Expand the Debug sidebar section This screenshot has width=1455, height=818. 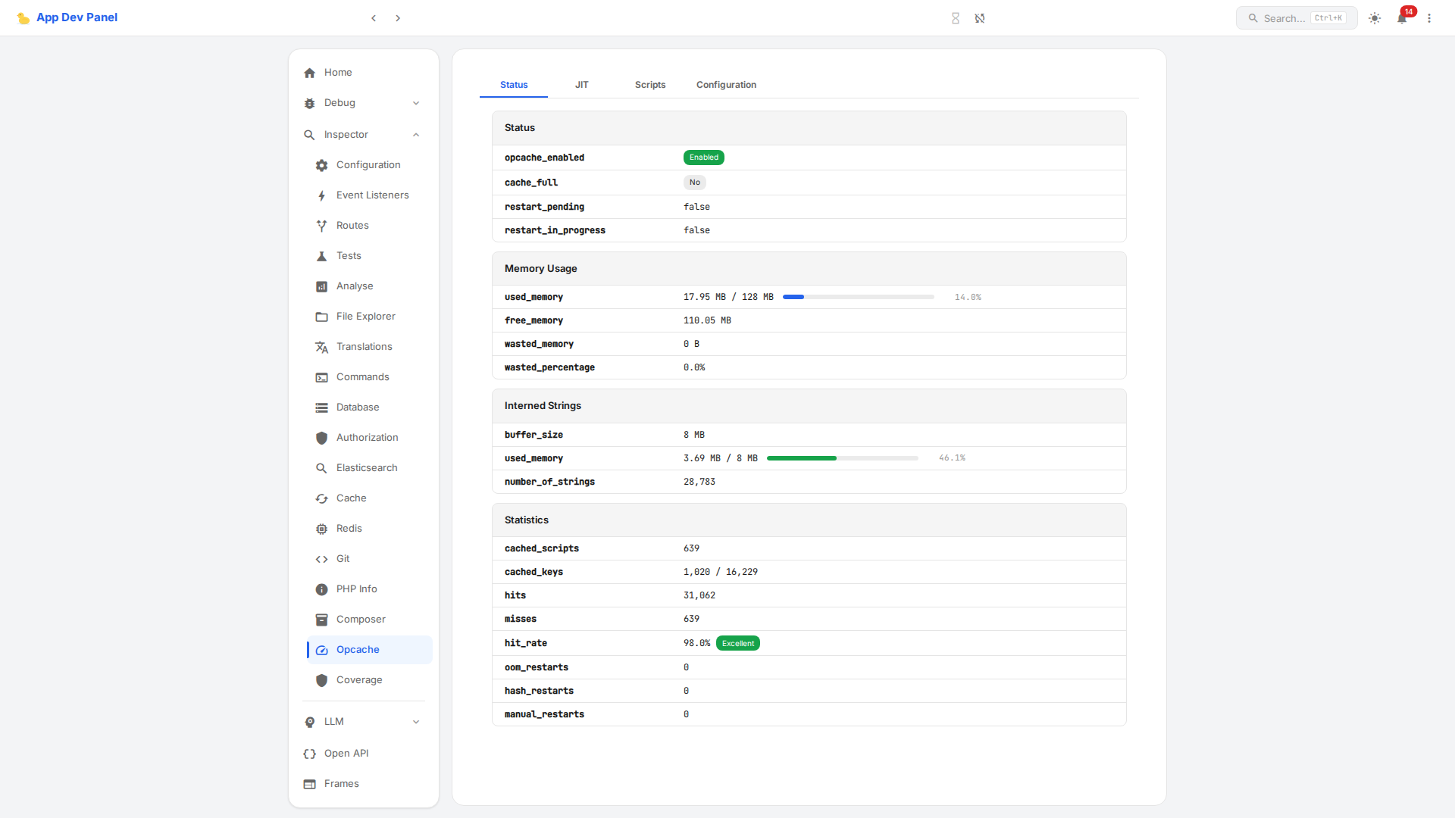click(416, 103)
